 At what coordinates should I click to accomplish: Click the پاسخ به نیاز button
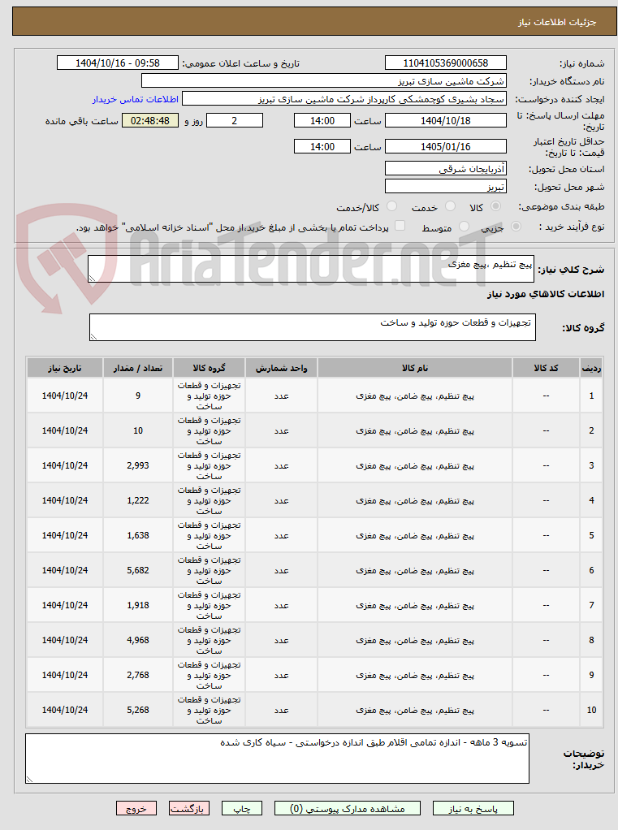473,808
